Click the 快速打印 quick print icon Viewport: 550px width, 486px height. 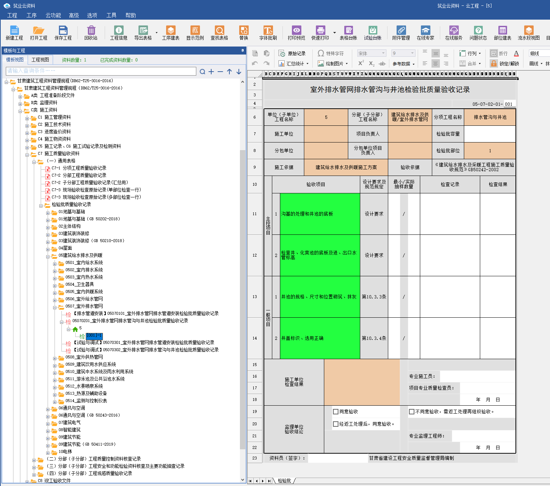(x=320, y=33)
